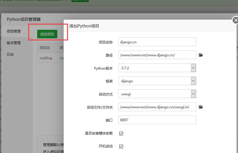Select the 端口 field containing 8897
This screenshot has width=238, height=153.
point(157,120)
